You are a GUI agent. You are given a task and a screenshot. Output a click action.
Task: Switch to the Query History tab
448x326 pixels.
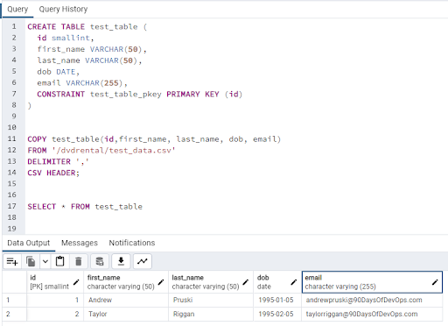pos(63,9)
